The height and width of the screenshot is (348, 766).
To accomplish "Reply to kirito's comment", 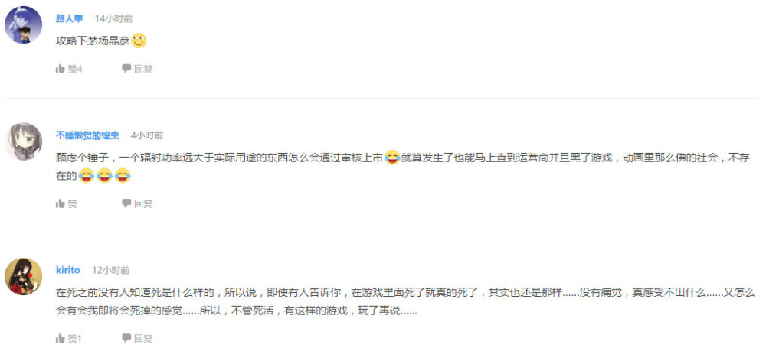I will [x=137, y=338].
